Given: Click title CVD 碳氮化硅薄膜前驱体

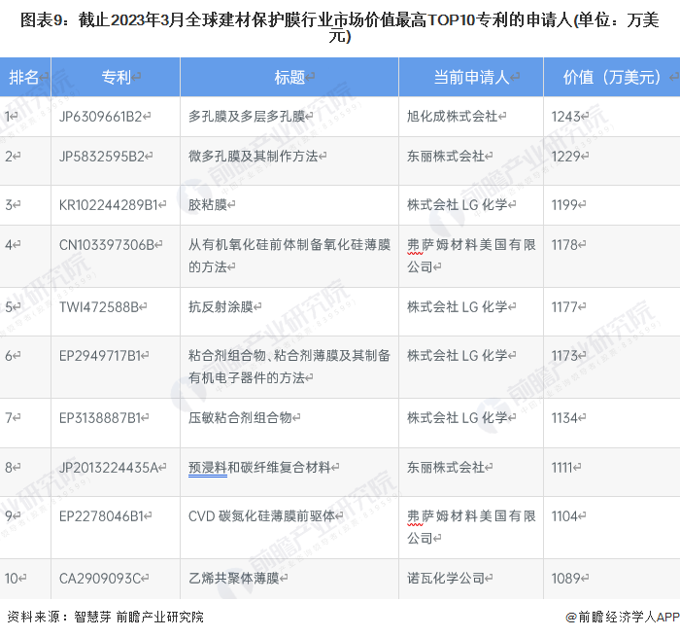Looking at the screenshot, I should coord(261,515).
